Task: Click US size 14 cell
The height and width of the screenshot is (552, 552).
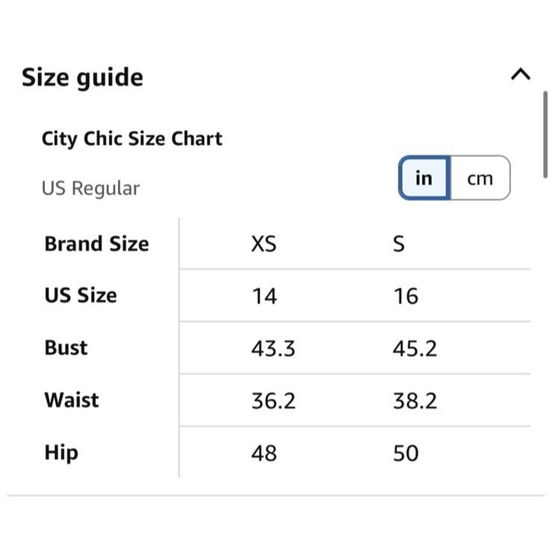Action: (x=264, y=296)
